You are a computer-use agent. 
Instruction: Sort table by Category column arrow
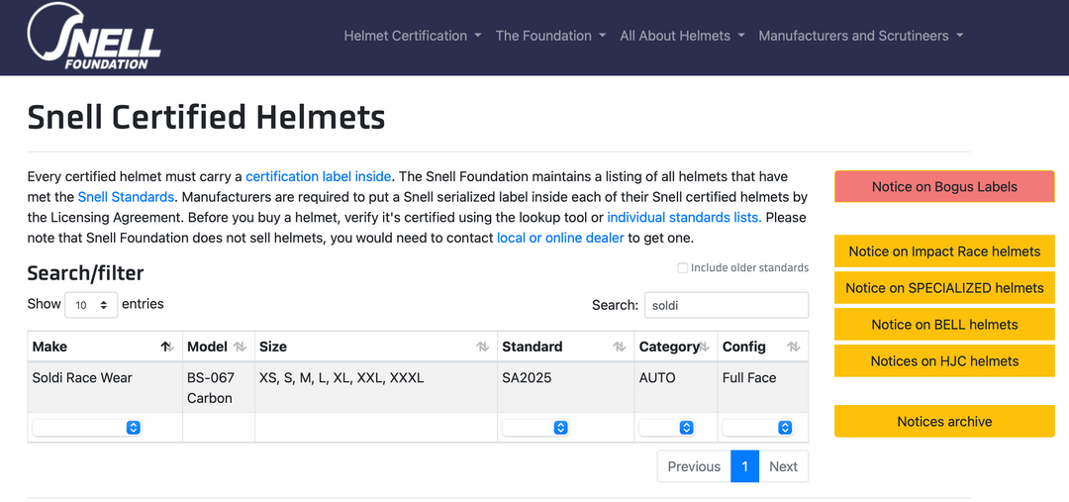point(703,347)
